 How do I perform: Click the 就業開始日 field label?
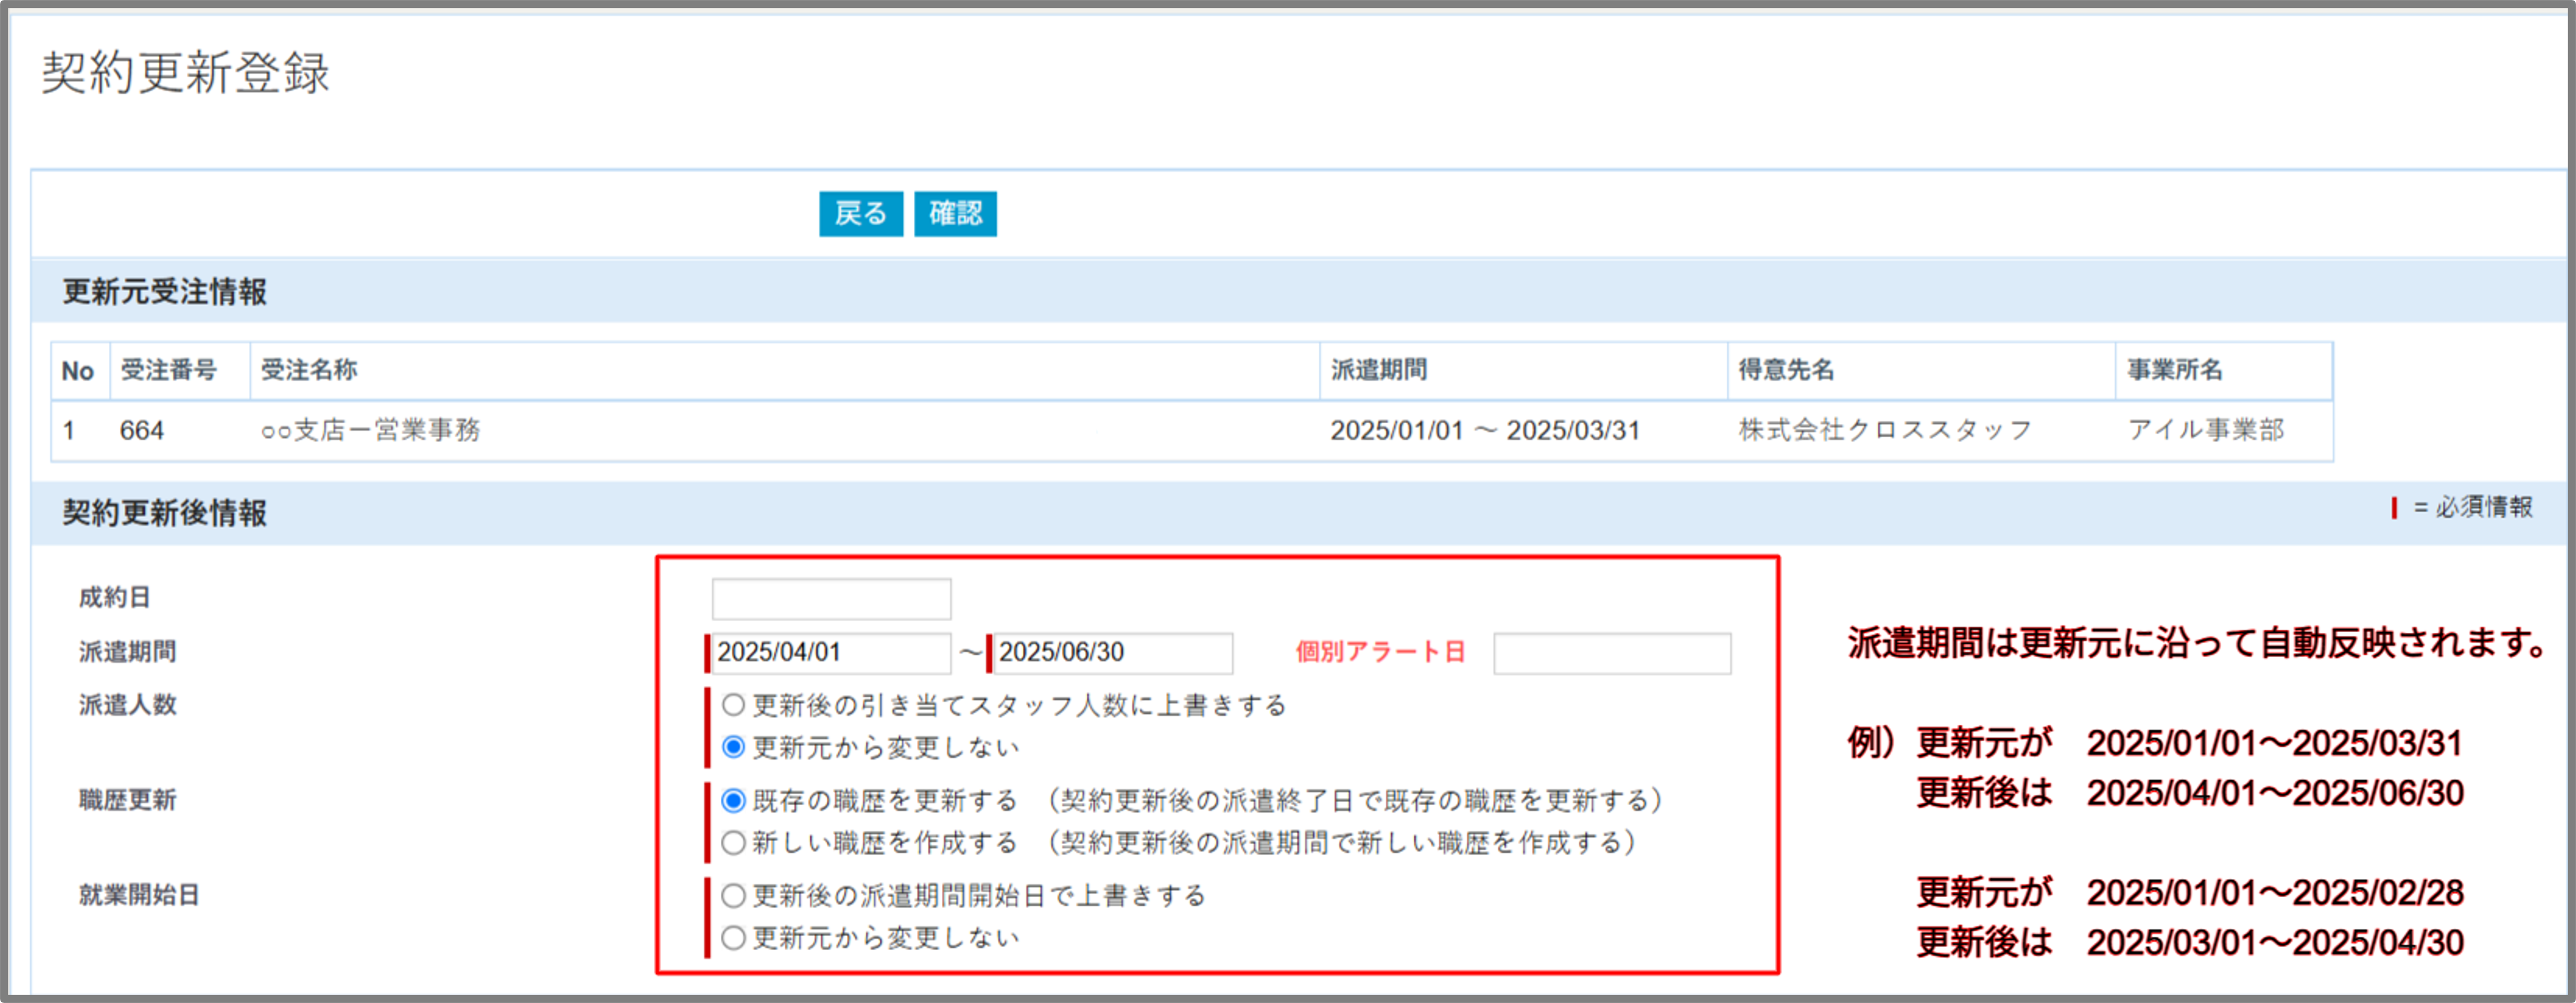click(x=139, y=895)
